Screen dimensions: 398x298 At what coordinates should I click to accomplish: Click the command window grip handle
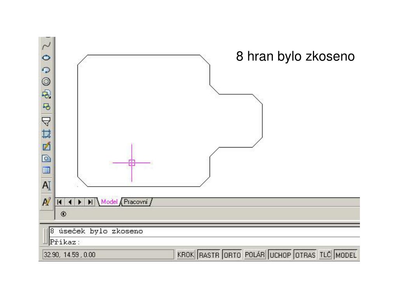pos(45,236)
